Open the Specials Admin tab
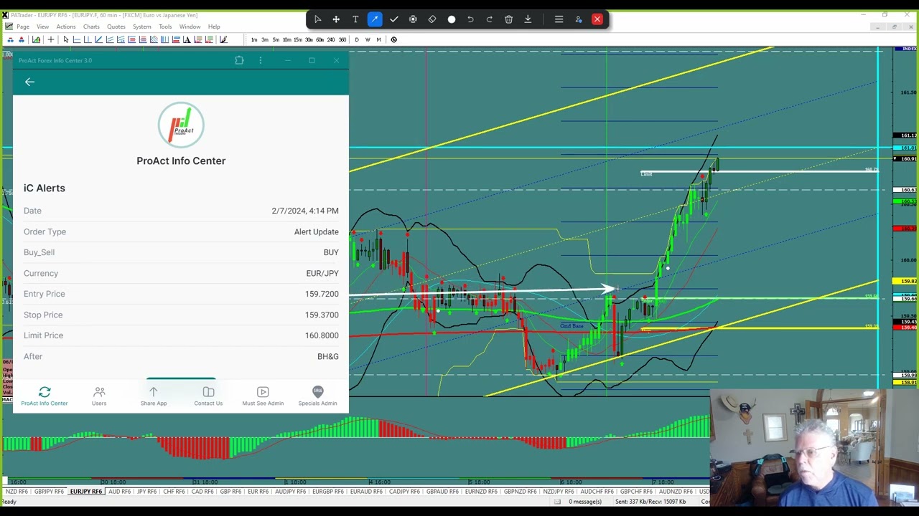 pos(317,396)
